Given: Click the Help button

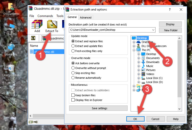Looking at the screenshot, I should tap(176, 119).
